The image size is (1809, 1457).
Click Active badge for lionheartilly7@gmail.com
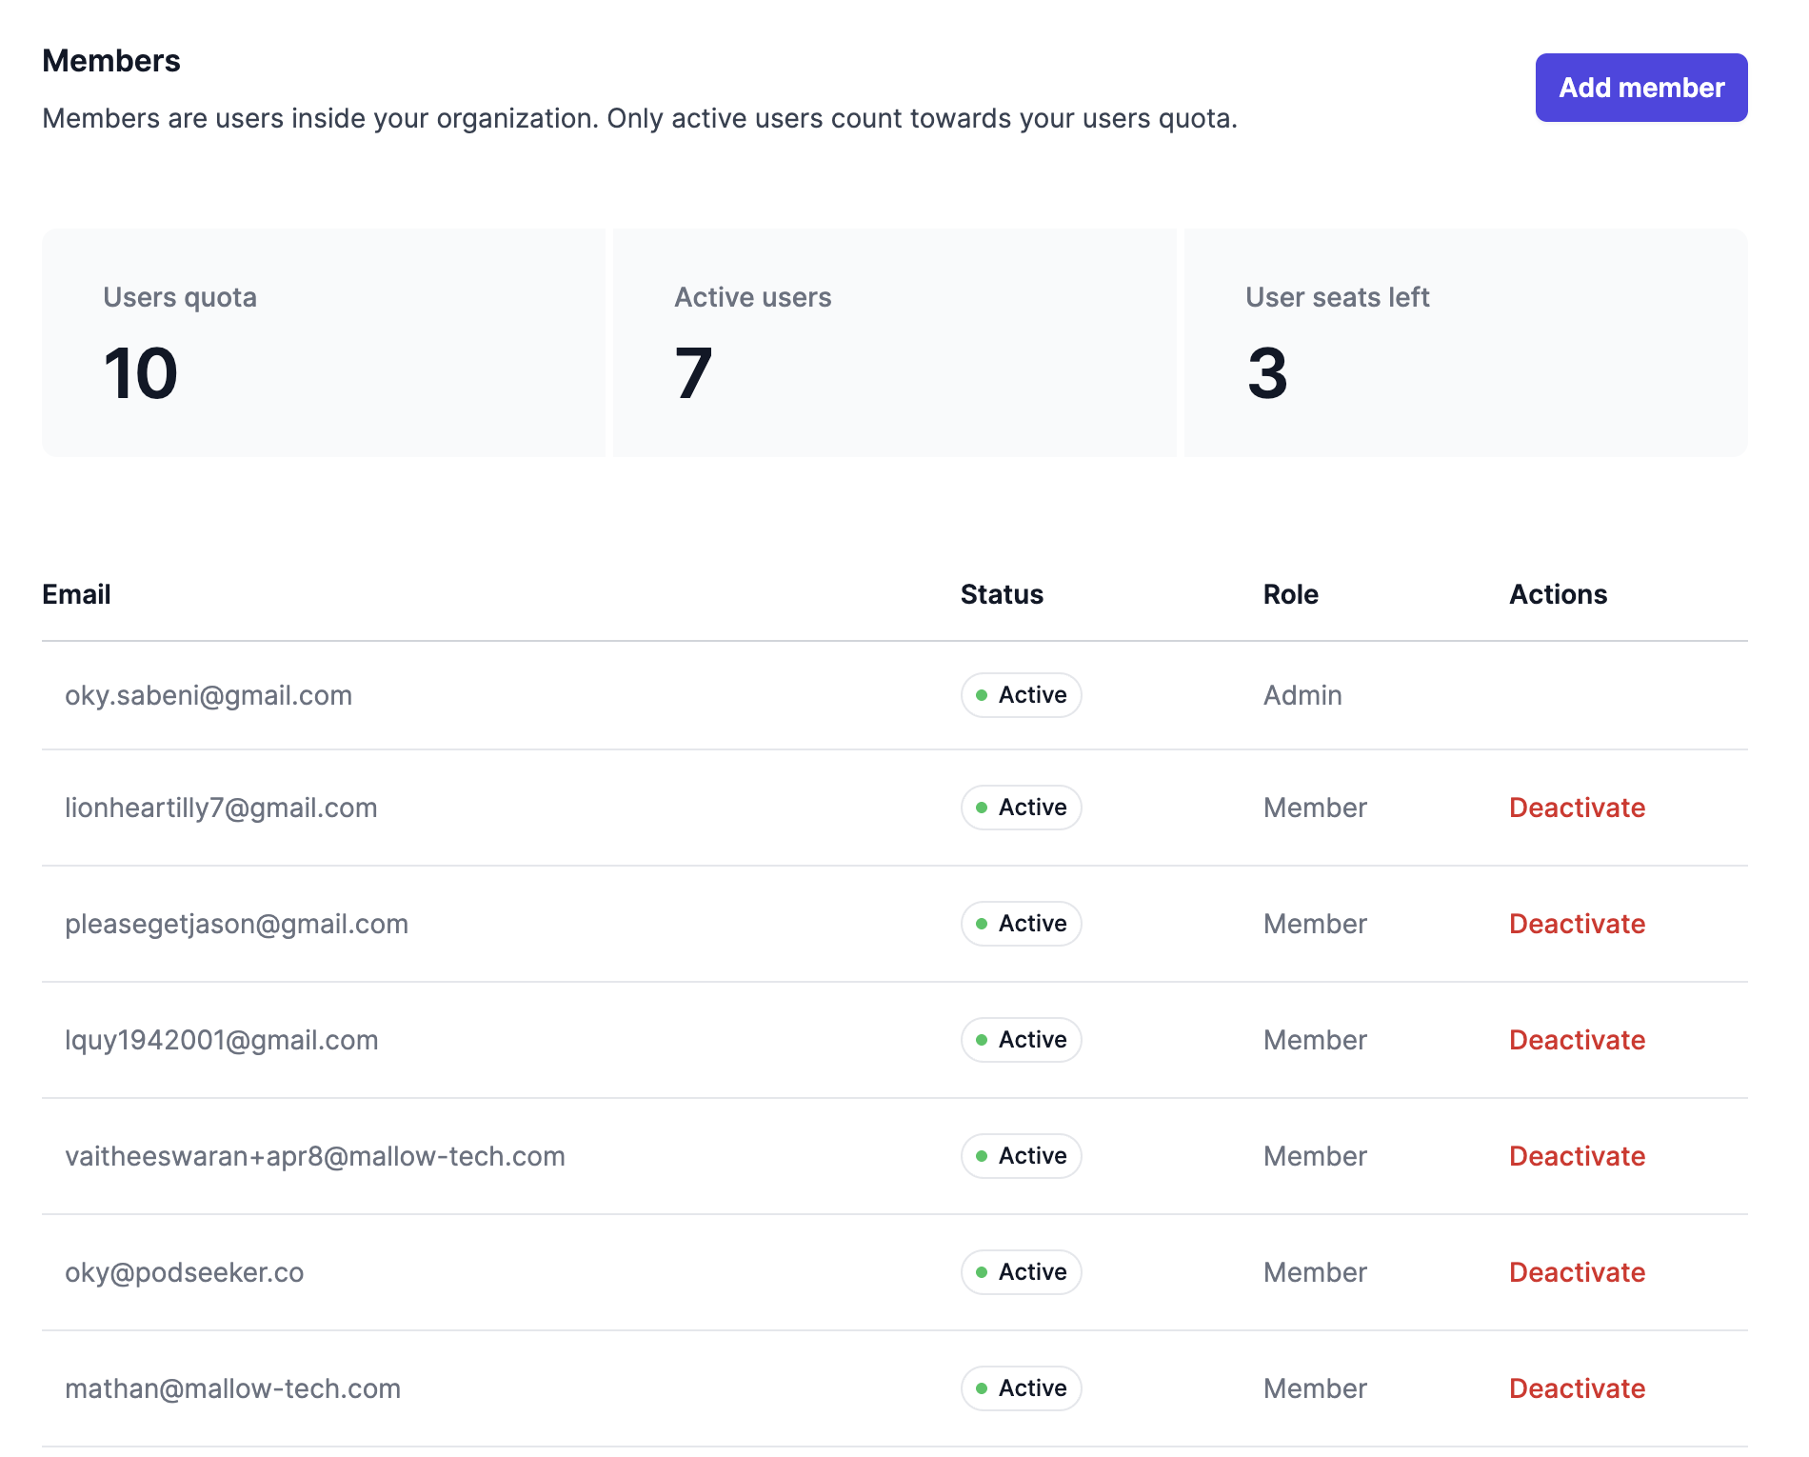pyautogui.click(x=1021, y=808)
